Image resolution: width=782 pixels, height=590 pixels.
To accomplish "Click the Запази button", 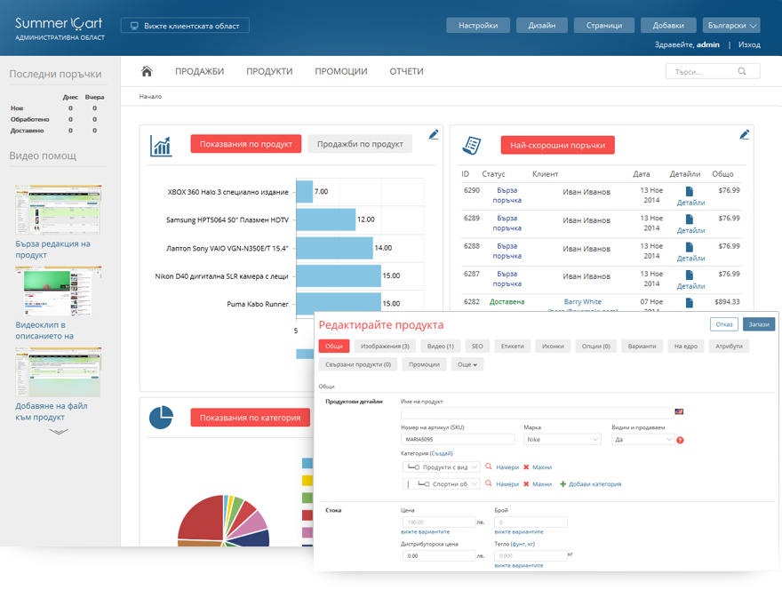I will point(759,324).
